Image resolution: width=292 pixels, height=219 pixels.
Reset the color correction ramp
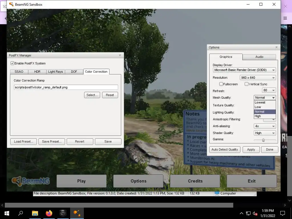pyautogui.click(x=110, y=95)
